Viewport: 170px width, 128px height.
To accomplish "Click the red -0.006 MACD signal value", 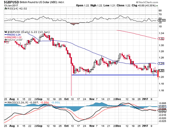I will coord(45,103).
